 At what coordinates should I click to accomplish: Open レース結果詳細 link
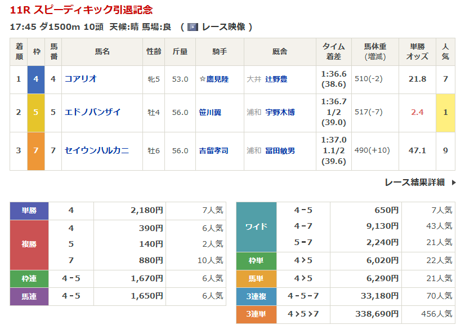414,183
